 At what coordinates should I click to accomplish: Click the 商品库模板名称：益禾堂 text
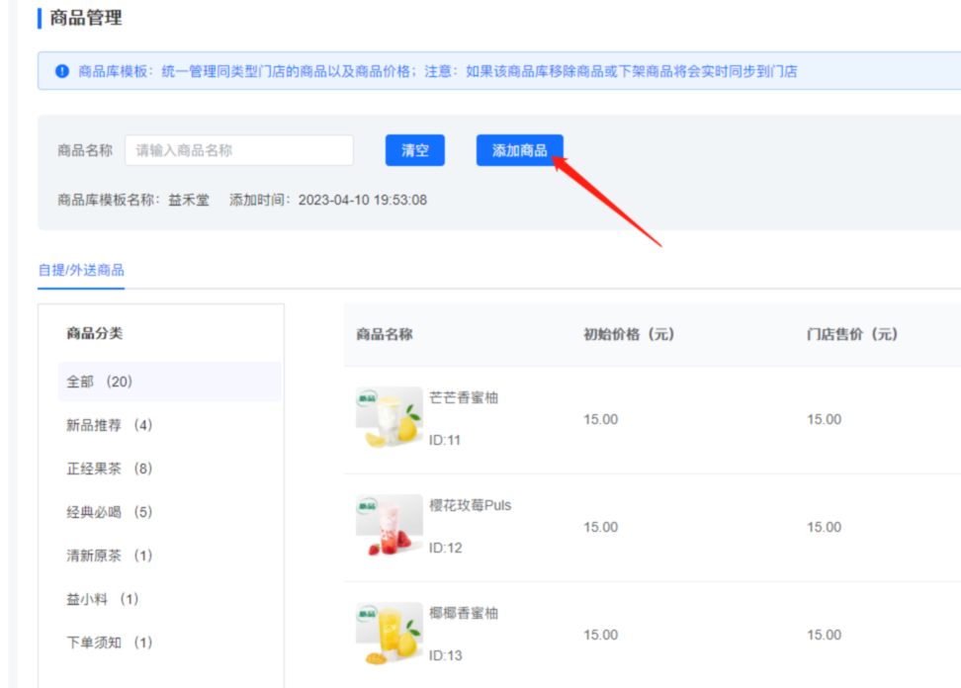(x=133, y=201)
